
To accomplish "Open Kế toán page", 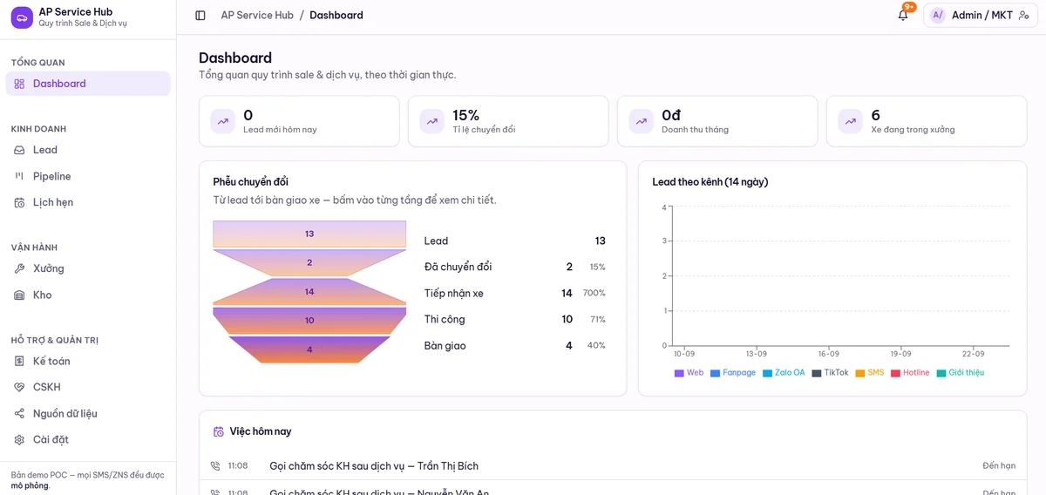I will click(x=88, y=361).
